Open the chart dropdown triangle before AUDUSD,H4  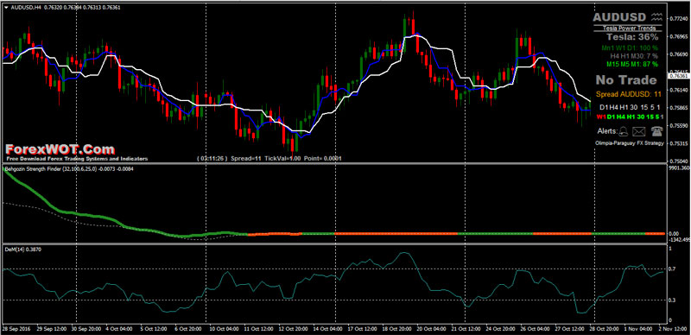tap(5, 8)
